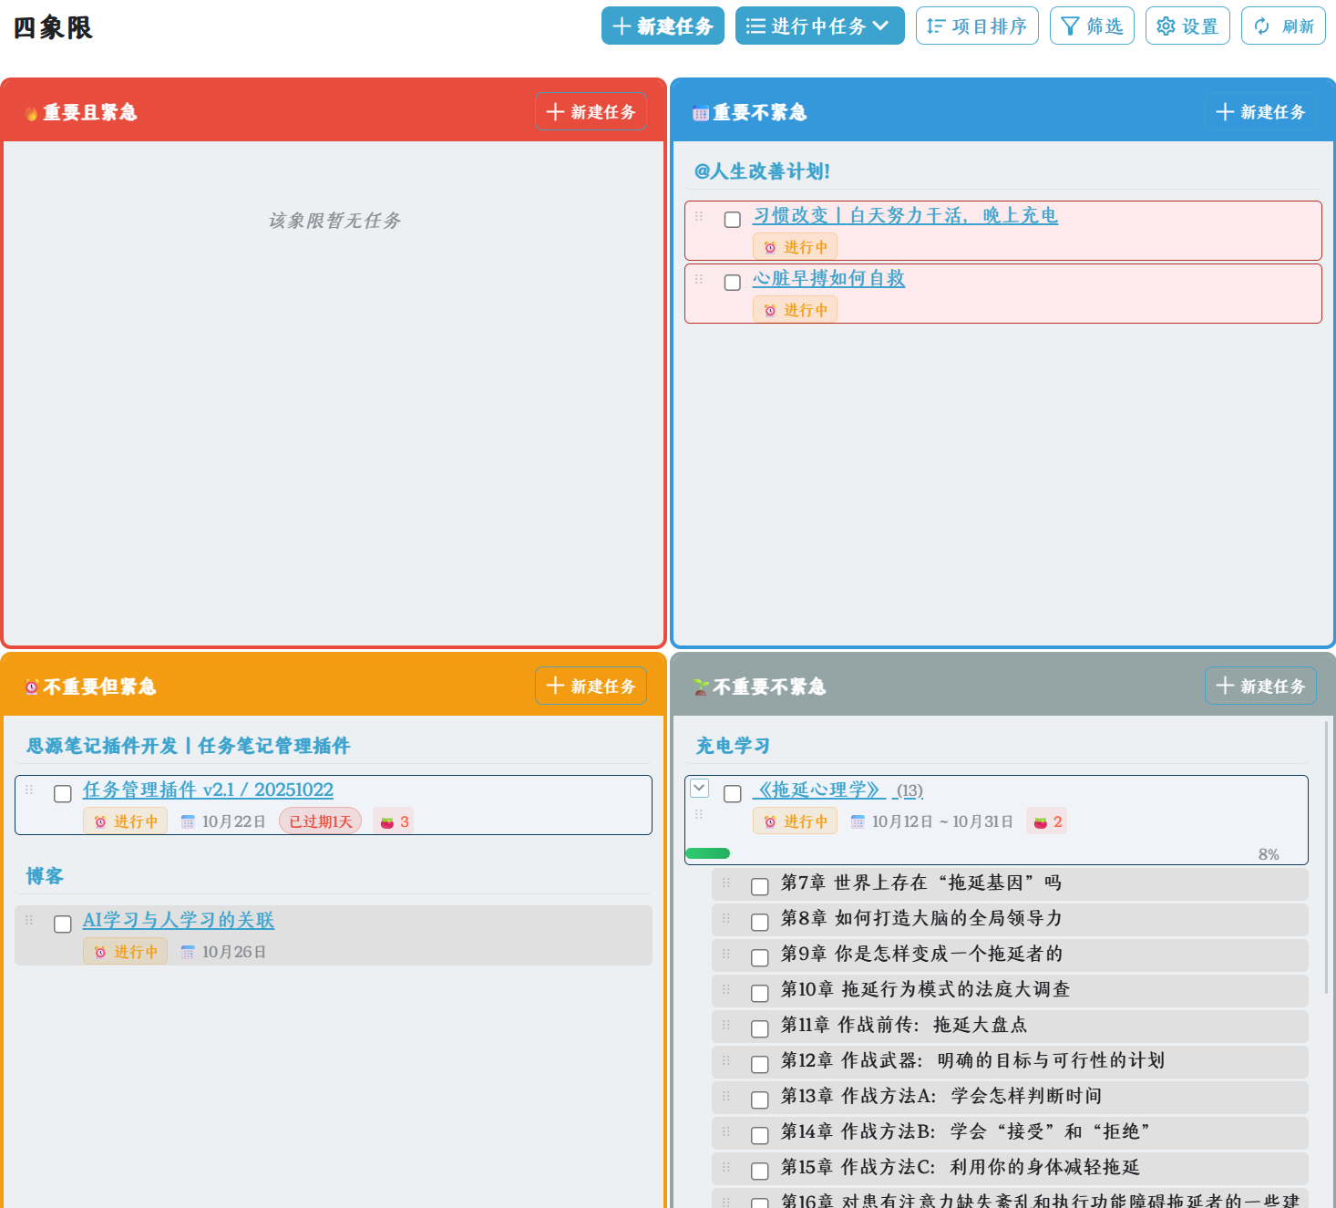Click drag handle of 第7章 subtask
Image resolution: width=1336 pixels, height=1208 pixels.
coord(726,883)
